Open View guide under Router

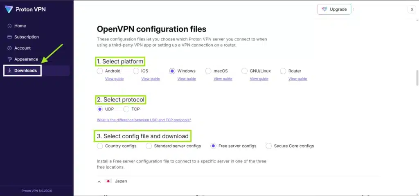point(298,79)
